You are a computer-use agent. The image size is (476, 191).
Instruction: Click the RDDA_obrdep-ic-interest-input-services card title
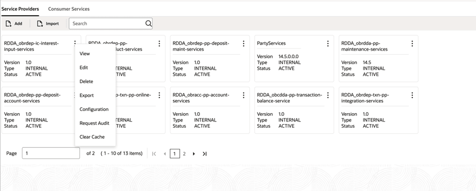(x=31, y=46)
